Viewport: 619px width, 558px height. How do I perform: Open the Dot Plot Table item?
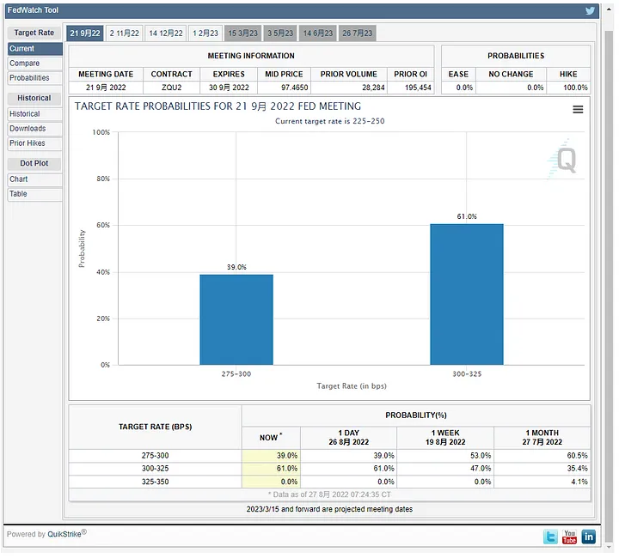18,194
